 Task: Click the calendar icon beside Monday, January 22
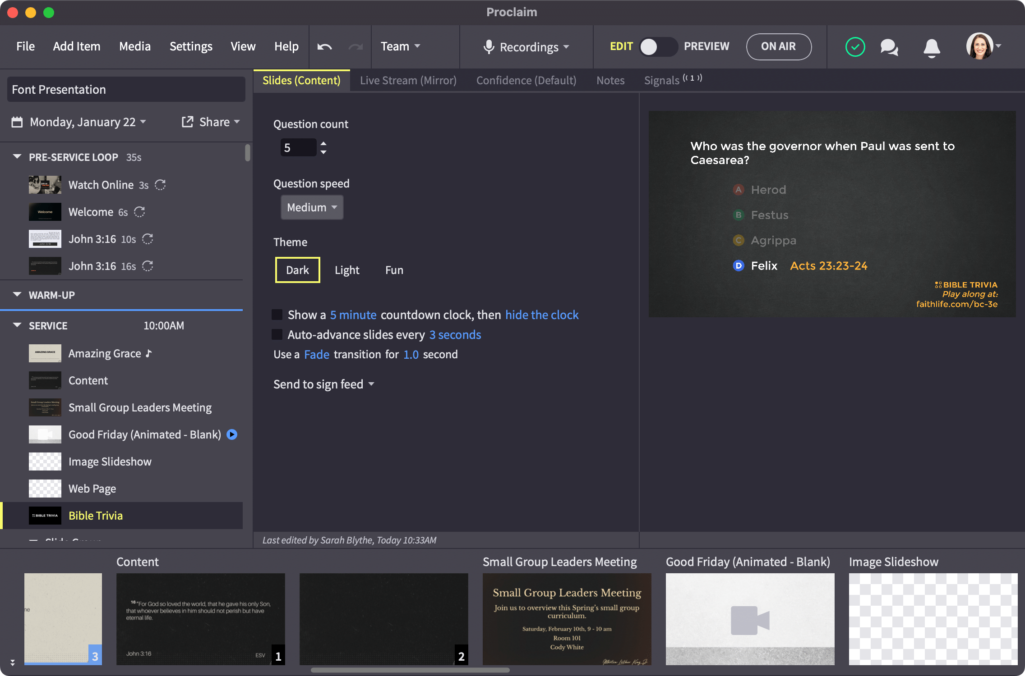point(17,122)
